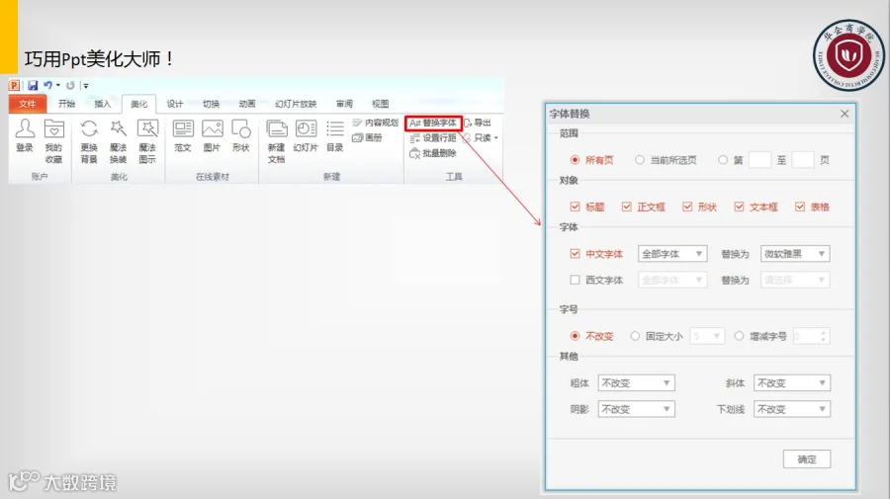The width and height of the screenshot is (890, 499).
Task: Click the starting page number input field
Action: 759,160
